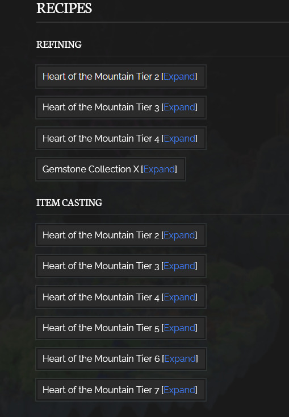Expand Refining Heart of the Mountain Tier 2
Screen dimensions: 289x417
[179, 77]
